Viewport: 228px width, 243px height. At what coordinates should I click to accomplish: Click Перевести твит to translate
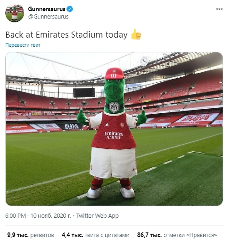click(23, 45)
